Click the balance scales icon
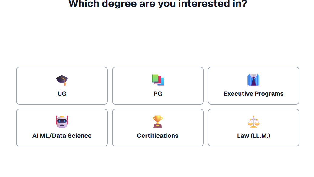Screen dimensions: 314x177 (x=253, y=122)
